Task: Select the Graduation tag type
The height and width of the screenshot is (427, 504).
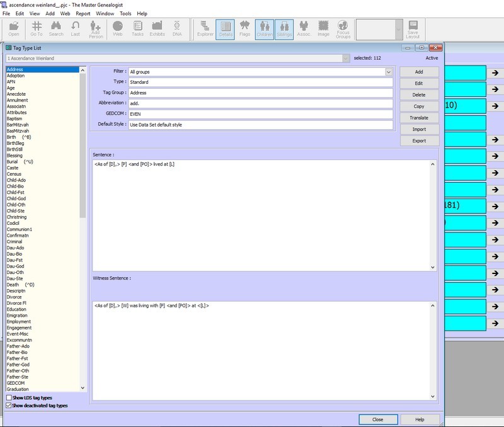Action: [18, 389]
